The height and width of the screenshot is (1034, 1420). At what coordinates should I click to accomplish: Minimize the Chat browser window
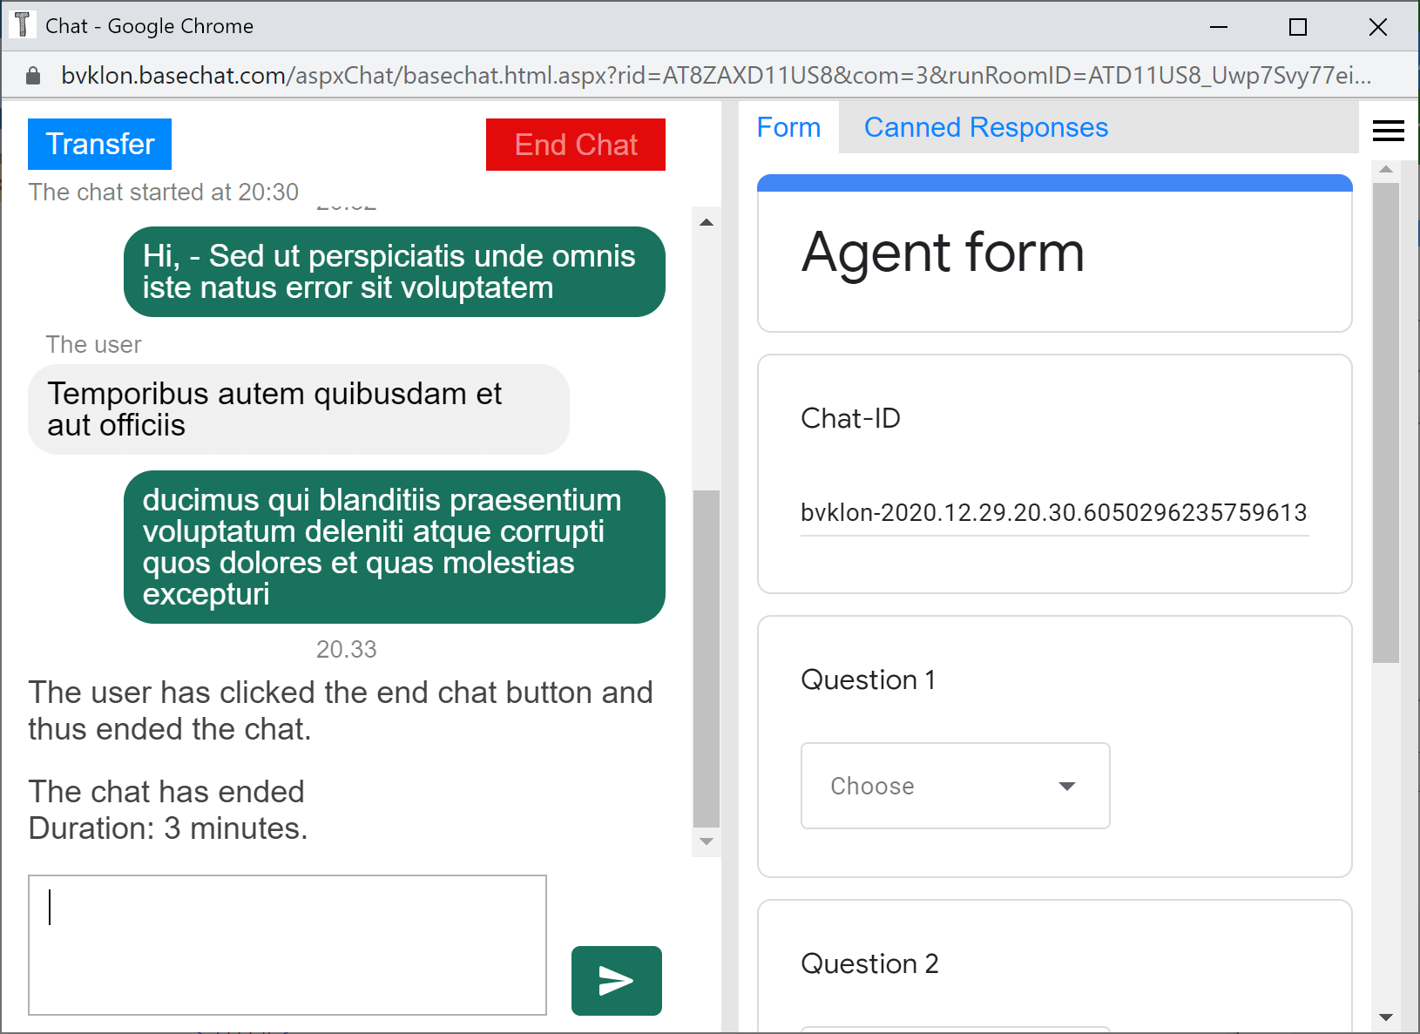pyautogui.click(x=1218, y=27)
